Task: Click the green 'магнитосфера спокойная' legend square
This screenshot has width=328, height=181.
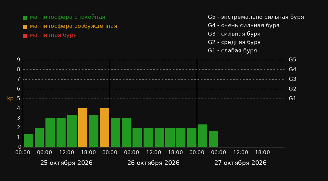Action: 25,18
